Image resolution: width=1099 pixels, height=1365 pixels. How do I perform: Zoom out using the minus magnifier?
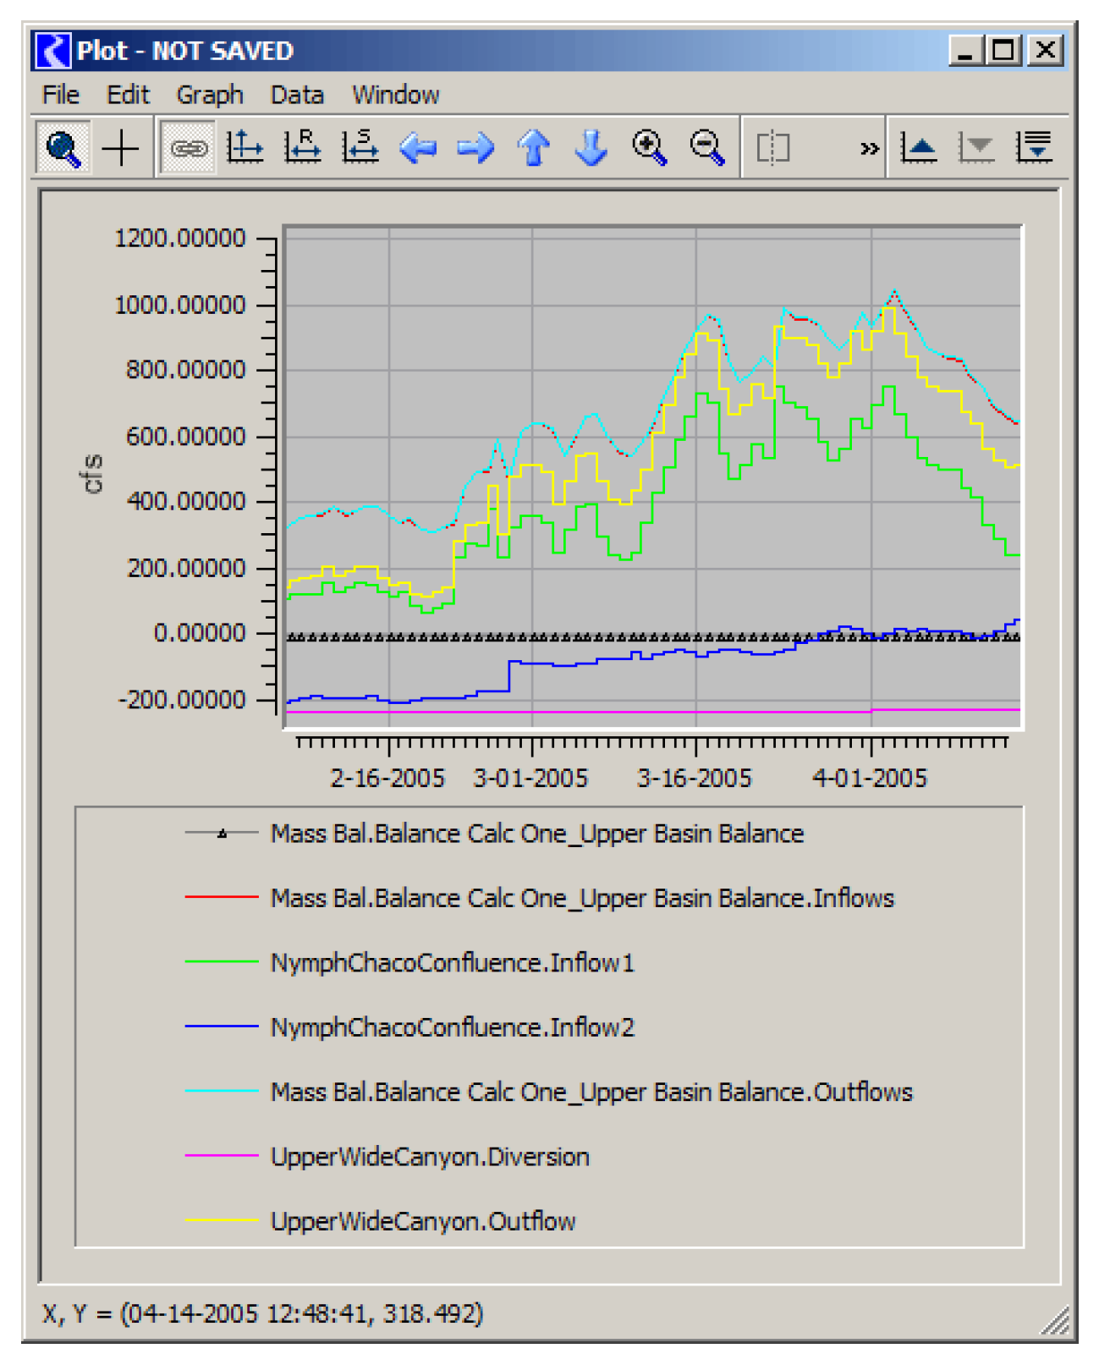(707, 148)
